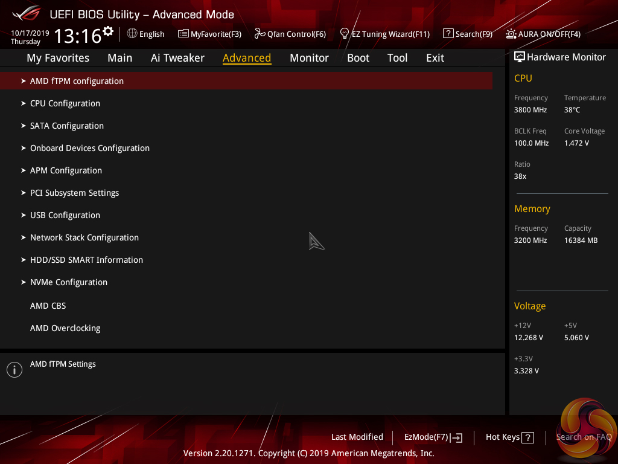The width and height of the screenshot is (618, 464).
Task: Open the Exit tab
Action: tap(435, 58)
